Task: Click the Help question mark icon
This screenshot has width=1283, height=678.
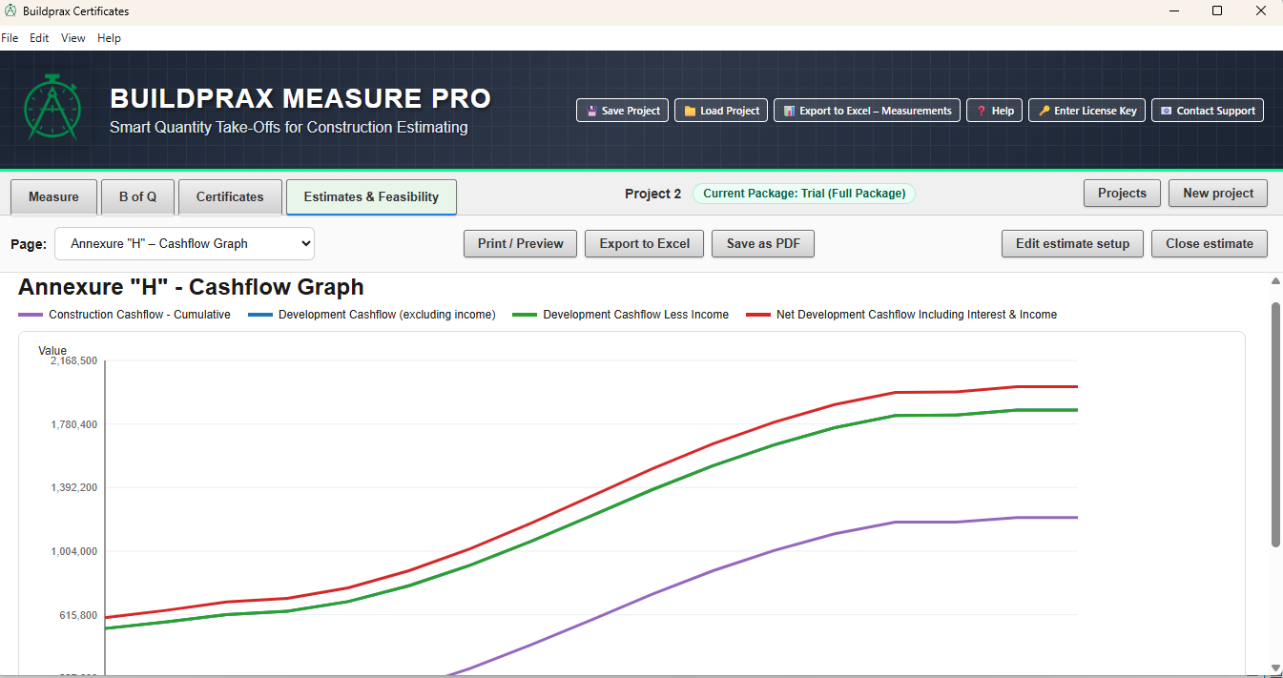Action: 981,111
